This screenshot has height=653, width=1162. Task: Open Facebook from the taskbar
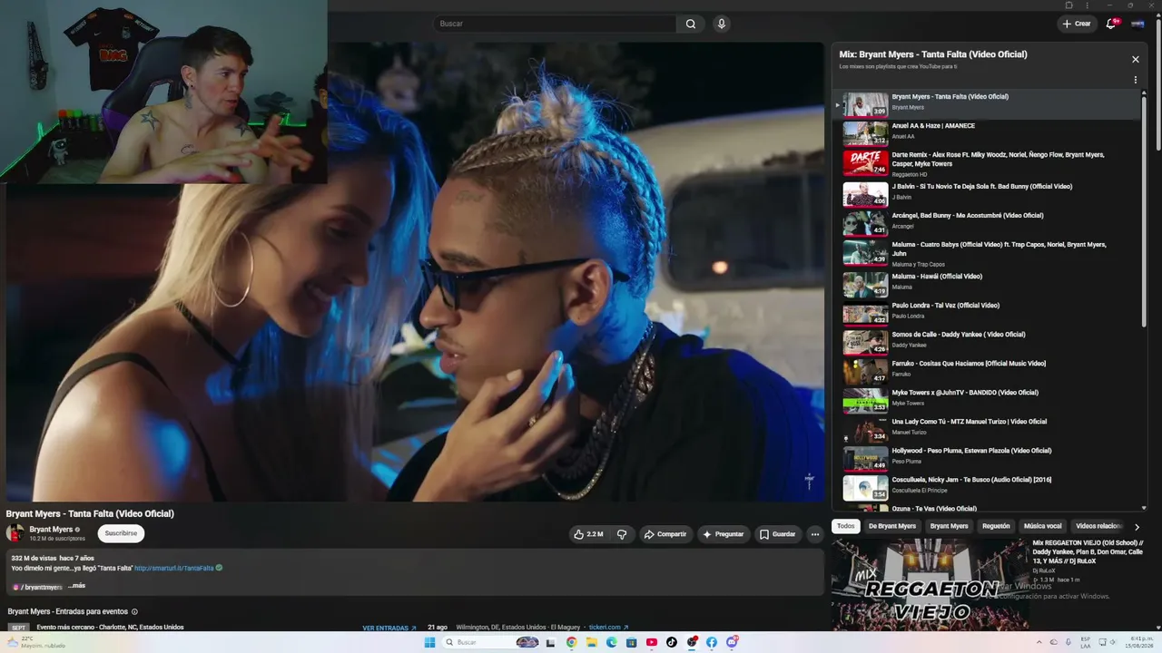pos(712,642)
